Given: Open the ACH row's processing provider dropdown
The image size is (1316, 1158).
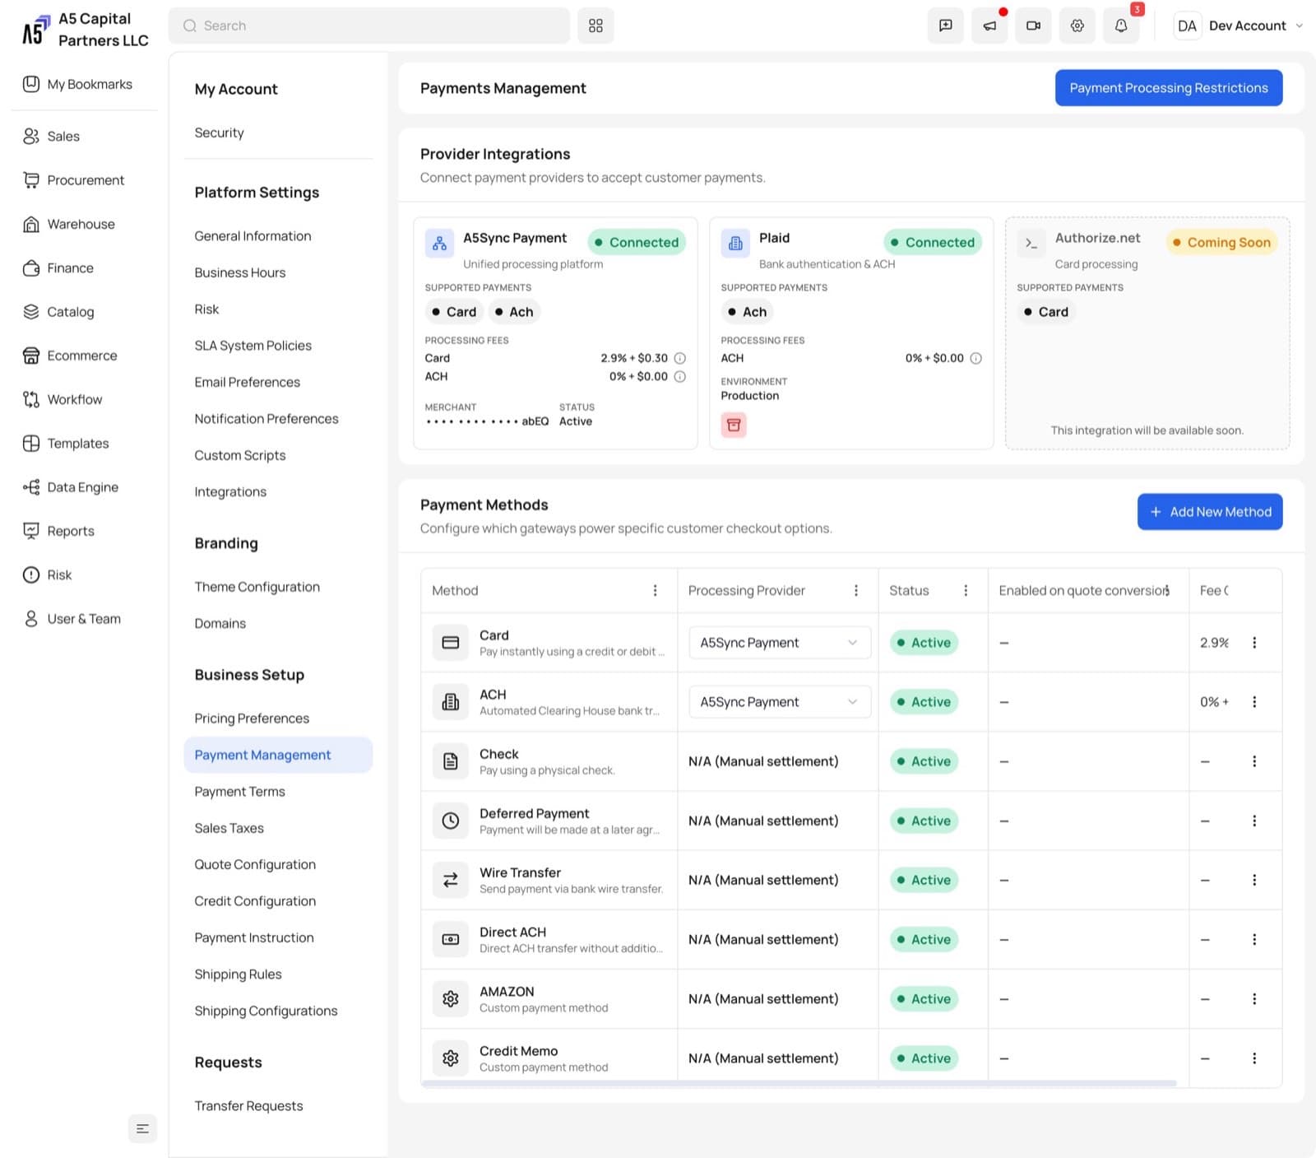Looking at the screenshot, I should (x=779, y=702).
